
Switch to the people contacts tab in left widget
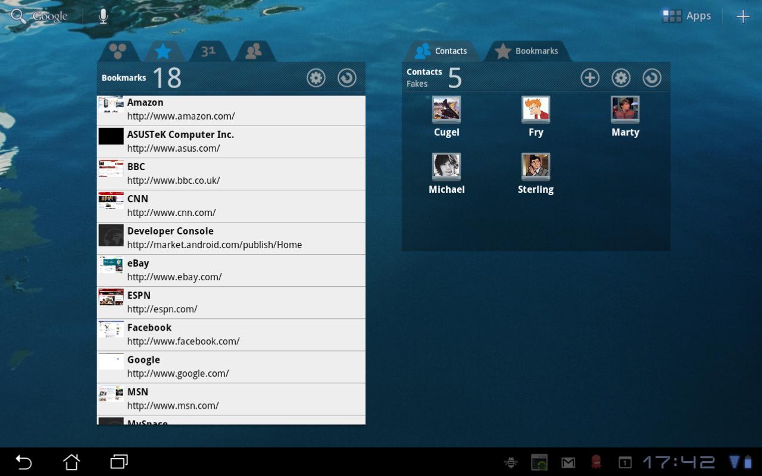tap(254, 52)
